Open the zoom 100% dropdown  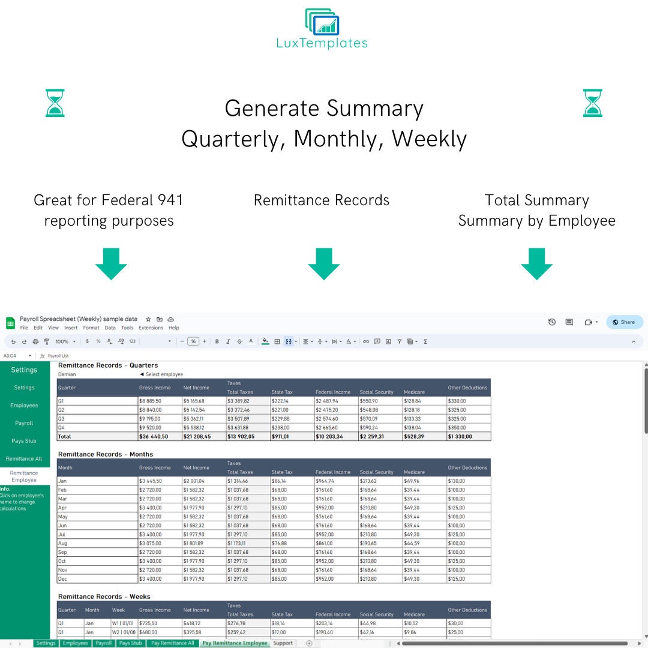tap(66, 342)
